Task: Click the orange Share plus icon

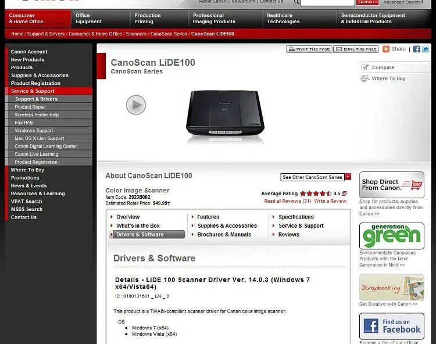Action: (386, 49)
